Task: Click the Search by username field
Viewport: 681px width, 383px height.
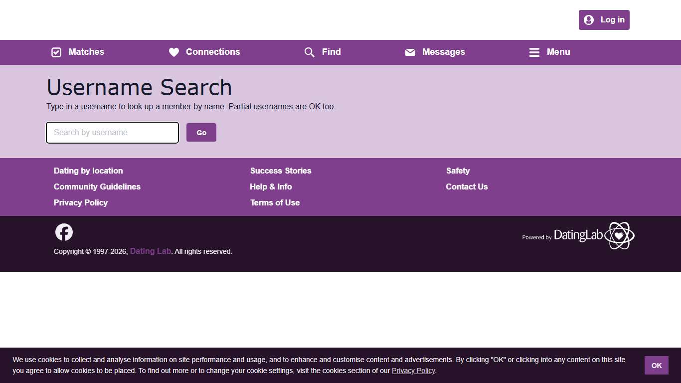Action: tap(112, 133)
